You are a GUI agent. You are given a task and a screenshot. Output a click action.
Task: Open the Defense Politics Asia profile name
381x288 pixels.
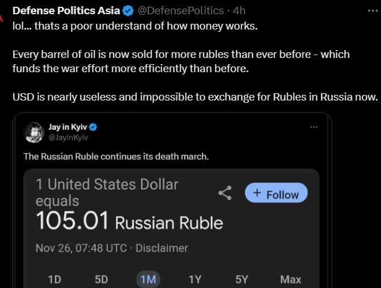point(66,11)
